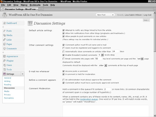Open Dashboard via its house icon

tap(4, 23)
